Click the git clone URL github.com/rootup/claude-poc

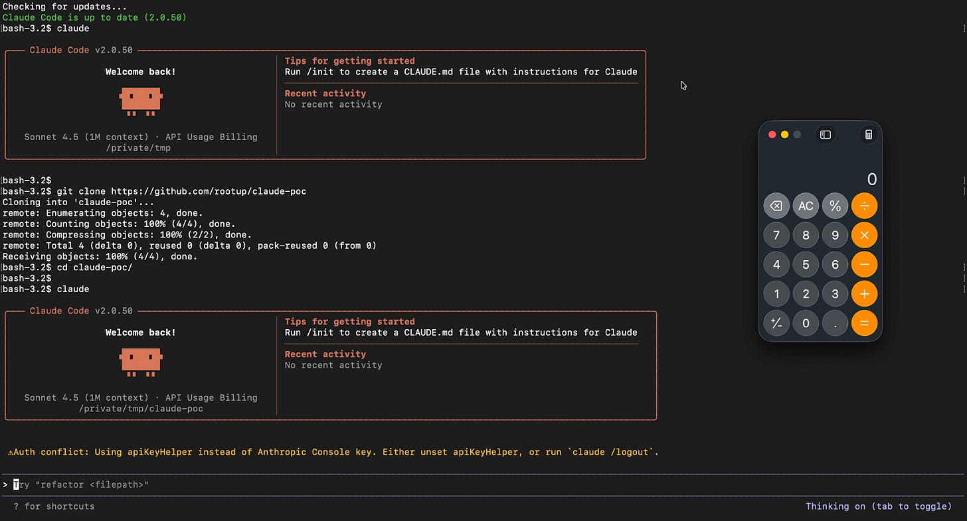tap(209, 191)
